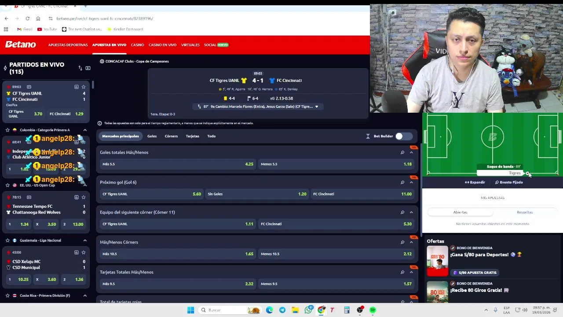Collapse Equipo del siguiente córner market

click(411, 212)
